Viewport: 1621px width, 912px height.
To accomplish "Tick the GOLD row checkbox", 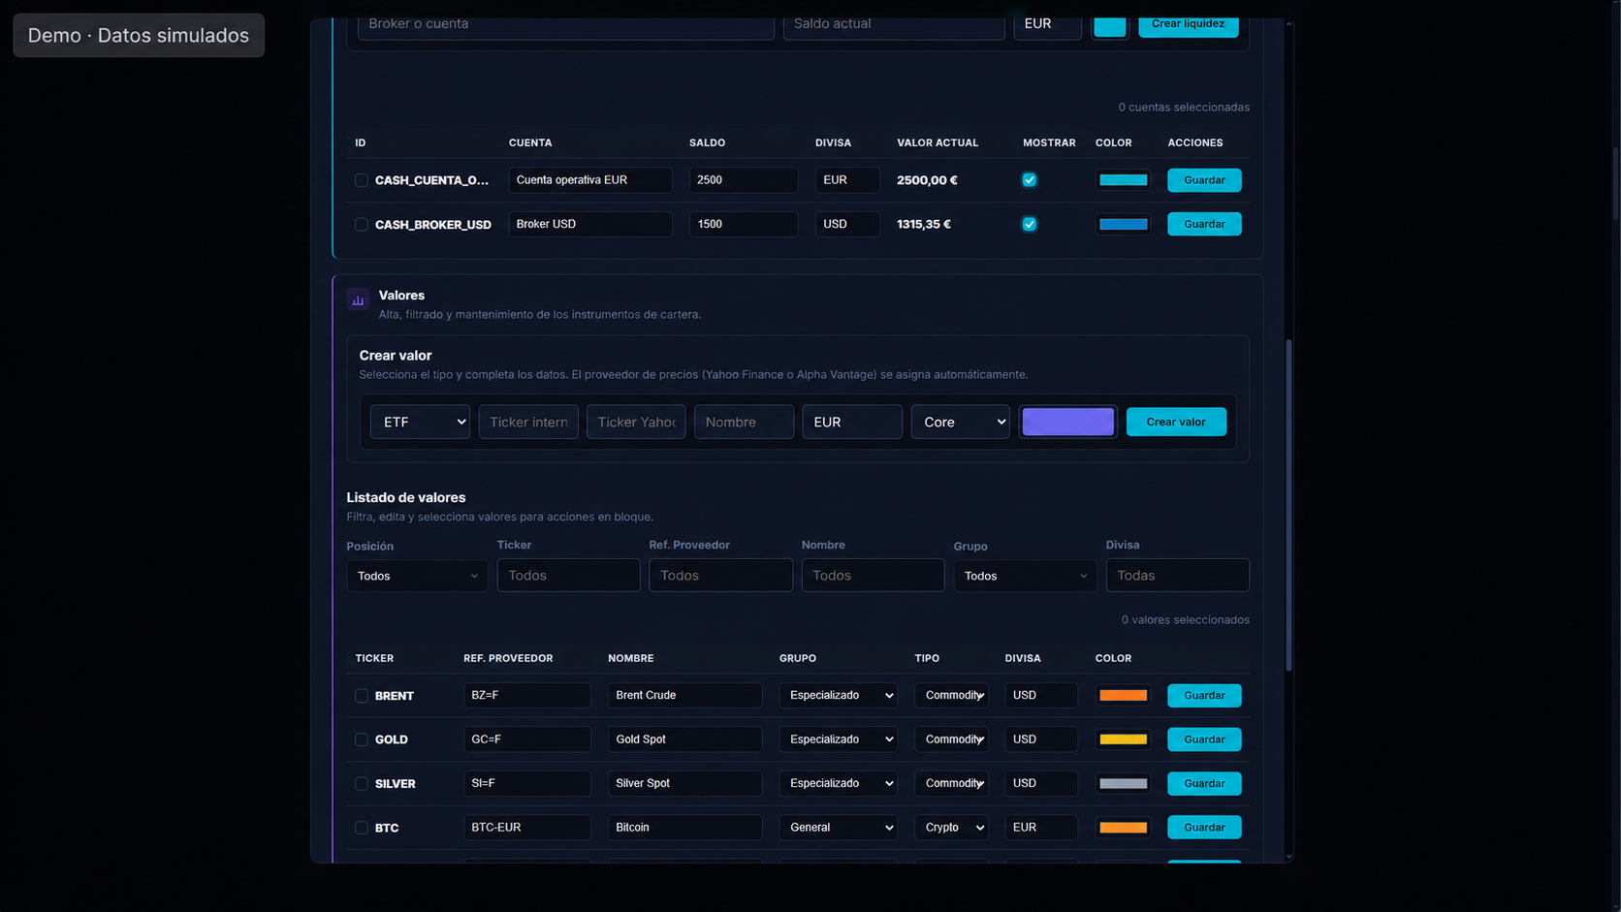I will point(362,739).
